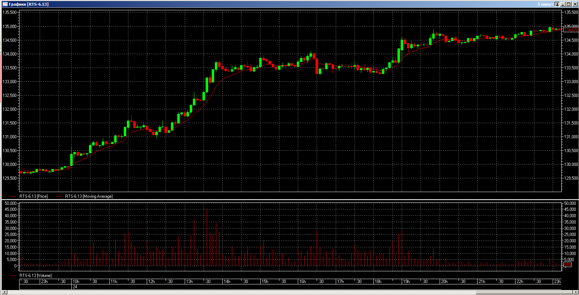Click the RTS-6.13 [Price] legend entry

point(33,196)
